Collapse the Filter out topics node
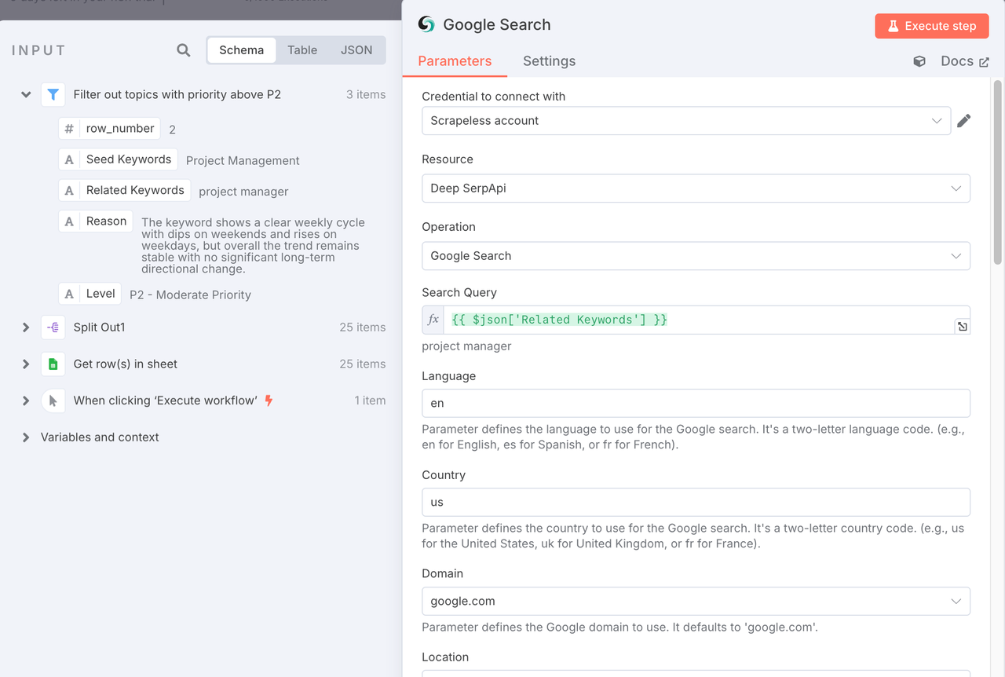 [26, 94]
